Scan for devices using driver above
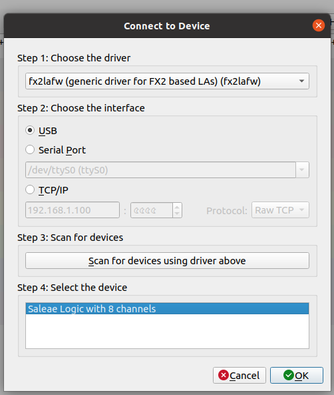The height and width of the screenshot is (395, 334). click(x=167, y=261)
